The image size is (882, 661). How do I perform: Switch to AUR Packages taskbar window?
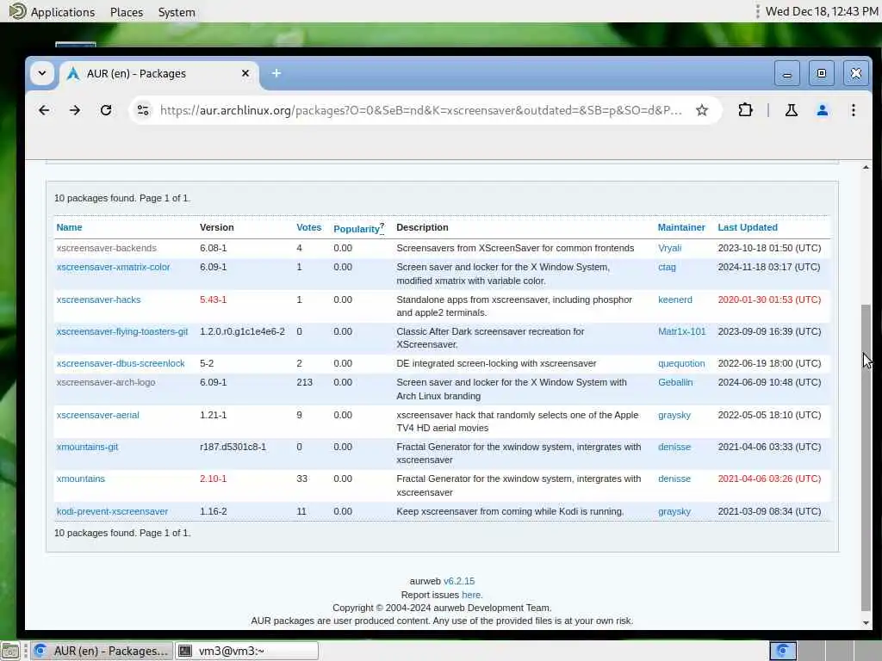[102, 651]
